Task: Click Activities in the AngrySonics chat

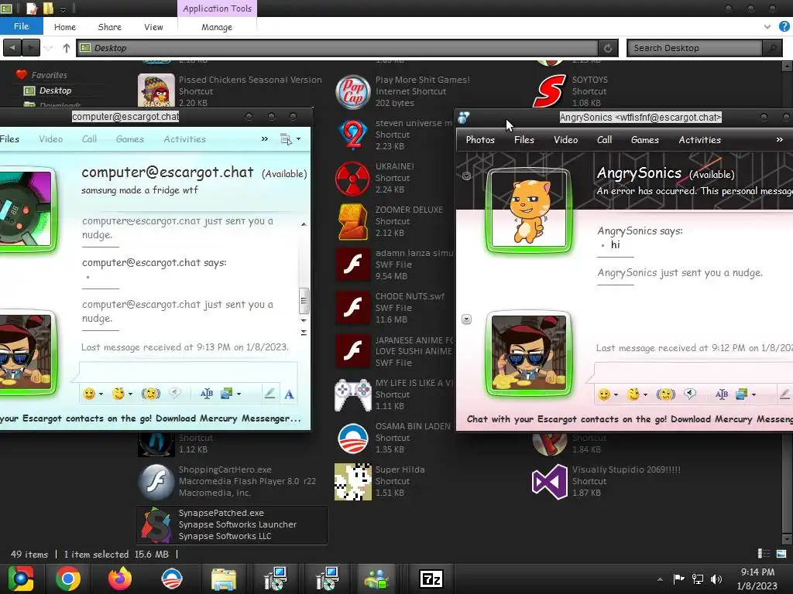Action: point(700,140)
